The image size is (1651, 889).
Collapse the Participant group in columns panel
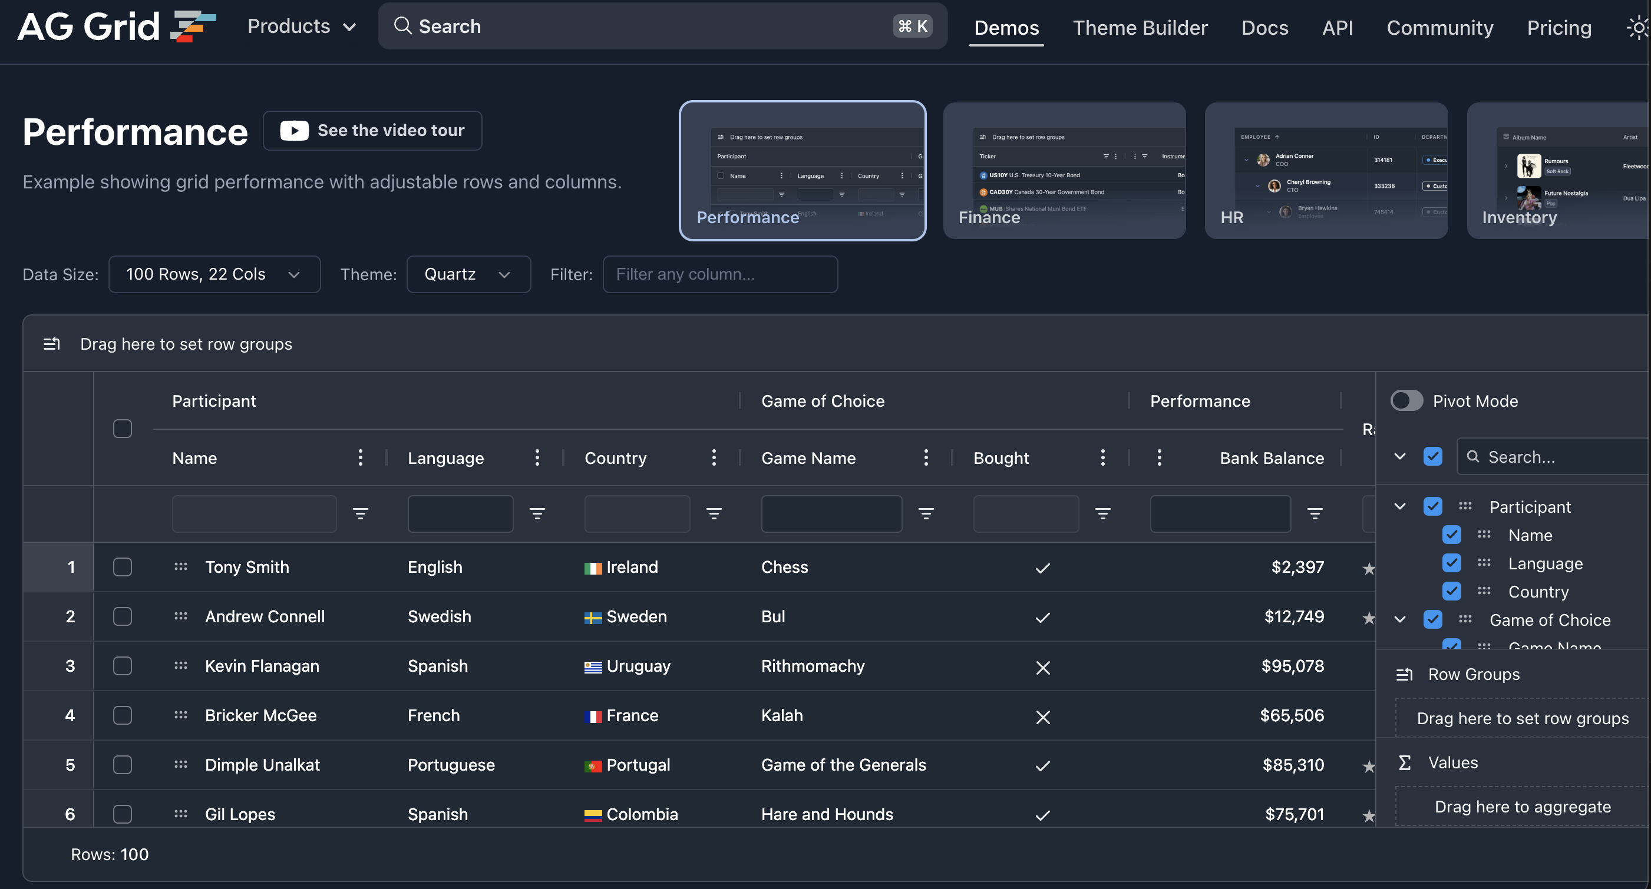pos(1400,507)
